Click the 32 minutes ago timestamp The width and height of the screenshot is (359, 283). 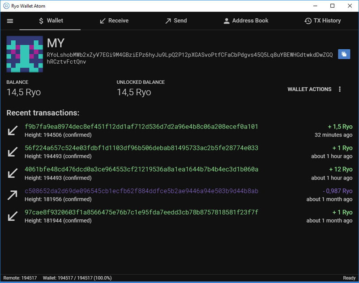coord(333,135)
